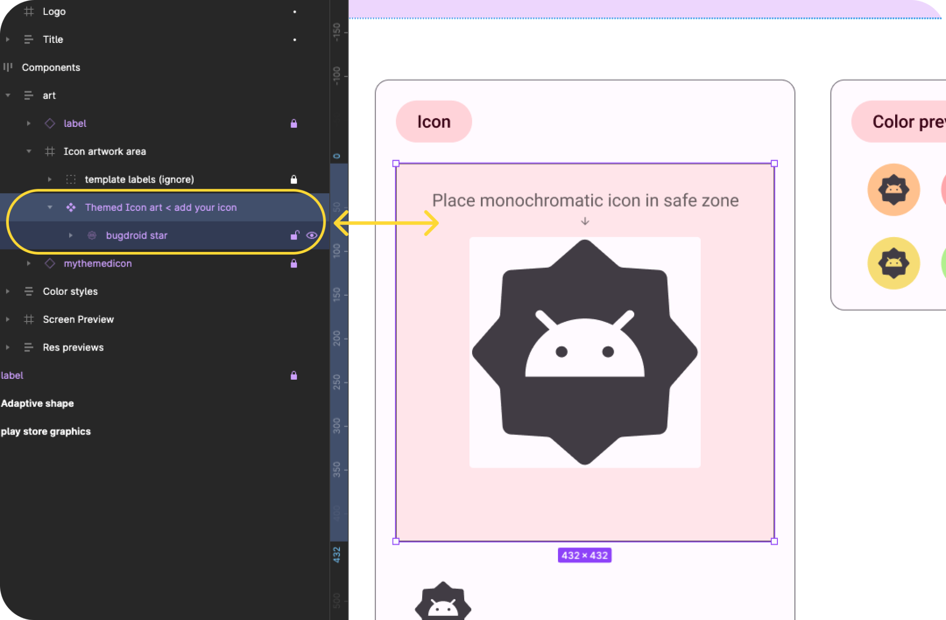Click the lock icon on the mythemedicon layer
The width and height of the screenshot is (946, 620).
tap(294, 263)
